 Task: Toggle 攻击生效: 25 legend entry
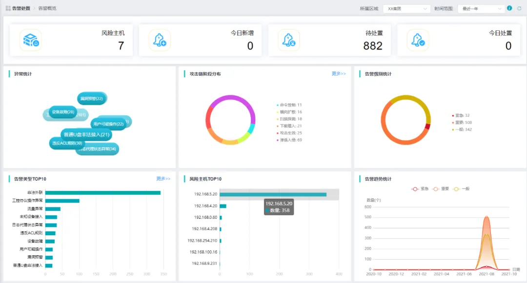[289, 133]
